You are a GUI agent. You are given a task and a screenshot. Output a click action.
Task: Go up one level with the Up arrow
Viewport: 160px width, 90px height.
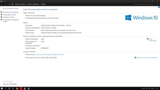coord(10,4)
